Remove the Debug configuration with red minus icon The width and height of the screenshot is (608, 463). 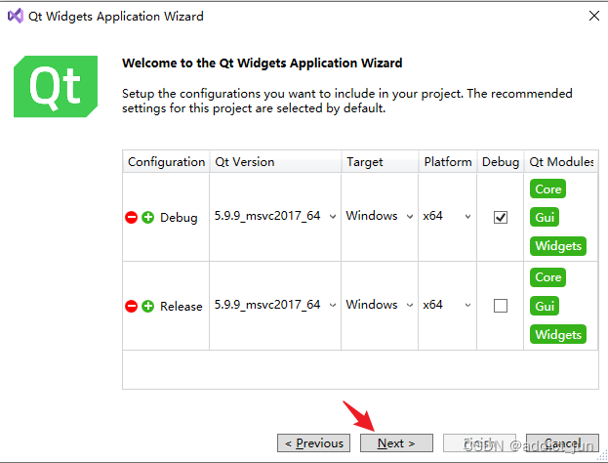click(131, 217)
